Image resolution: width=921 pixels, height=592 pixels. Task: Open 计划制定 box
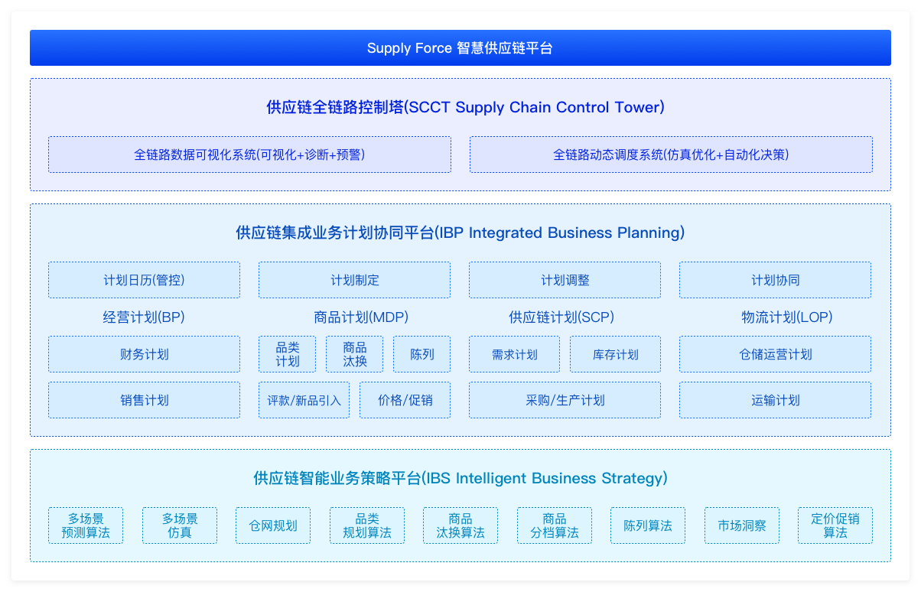click(354, 280)
